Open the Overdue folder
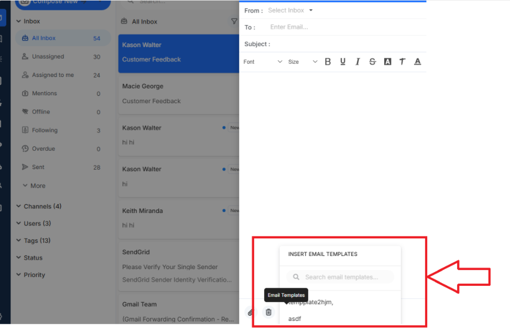This screenshot has height=334, width=510. point(63,149)
